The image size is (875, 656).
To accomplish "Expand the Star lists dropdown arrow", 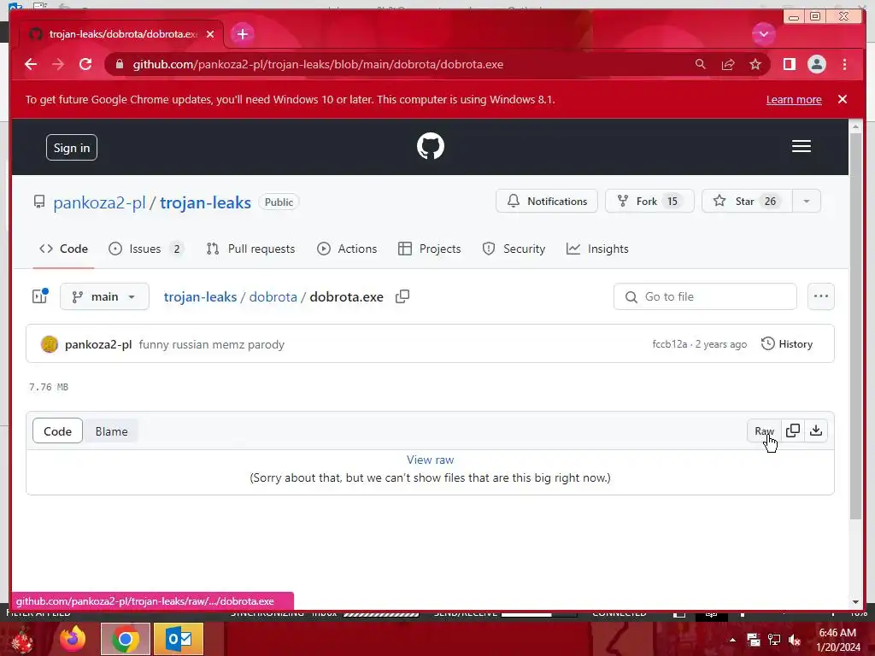I will click(807, 201).
